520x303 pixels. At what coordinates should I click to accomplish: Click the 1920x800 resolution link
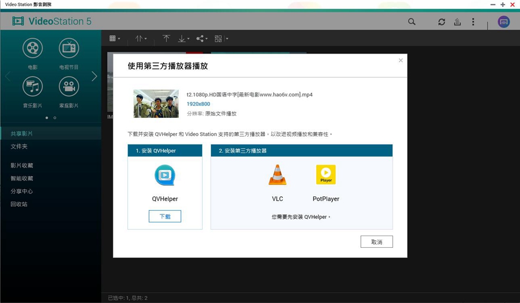click(x=198, y=104)
